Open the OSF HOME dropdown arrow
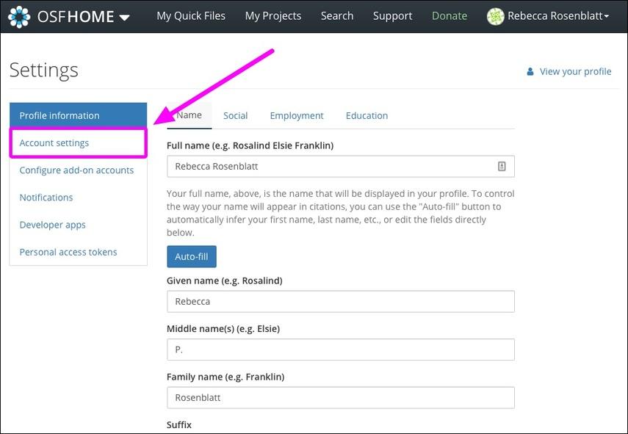 125,17
